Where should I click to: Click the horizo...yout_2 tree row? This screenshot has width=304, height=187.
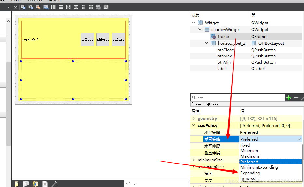point(246,43)
